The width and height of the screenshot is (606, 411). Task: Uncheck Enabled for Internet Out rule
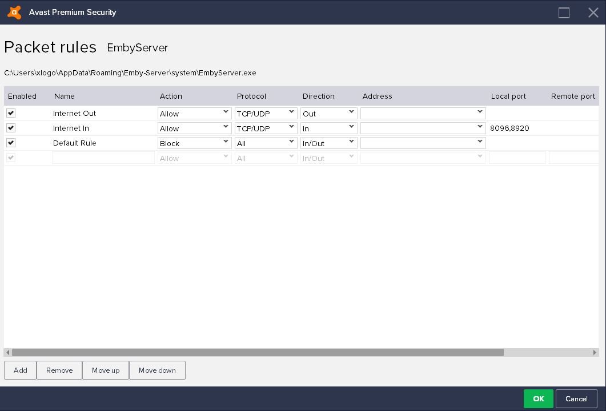click(x=11, y=113)
